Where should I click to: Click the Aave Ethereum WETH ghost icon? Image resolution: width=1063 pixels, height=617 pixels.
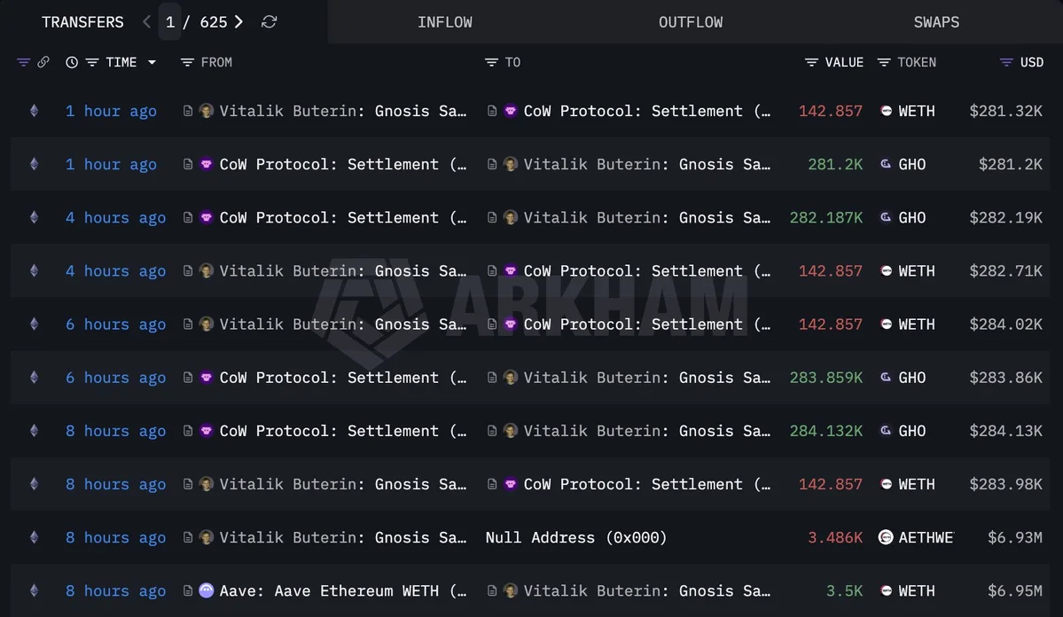tap(207, 590)
